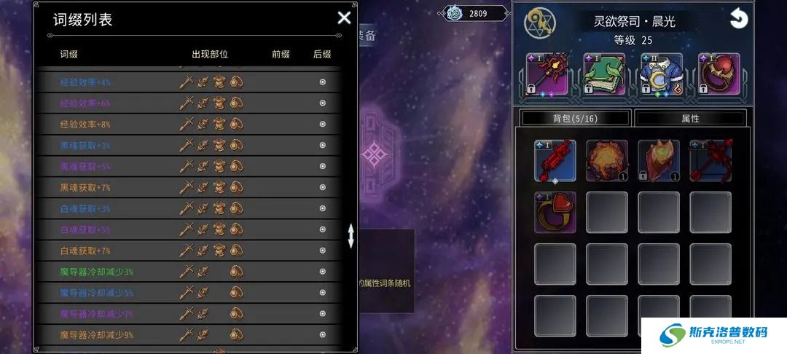Choose the flame shield item in backpack
Screen dimensions: 787x354
tap(659, 160)
